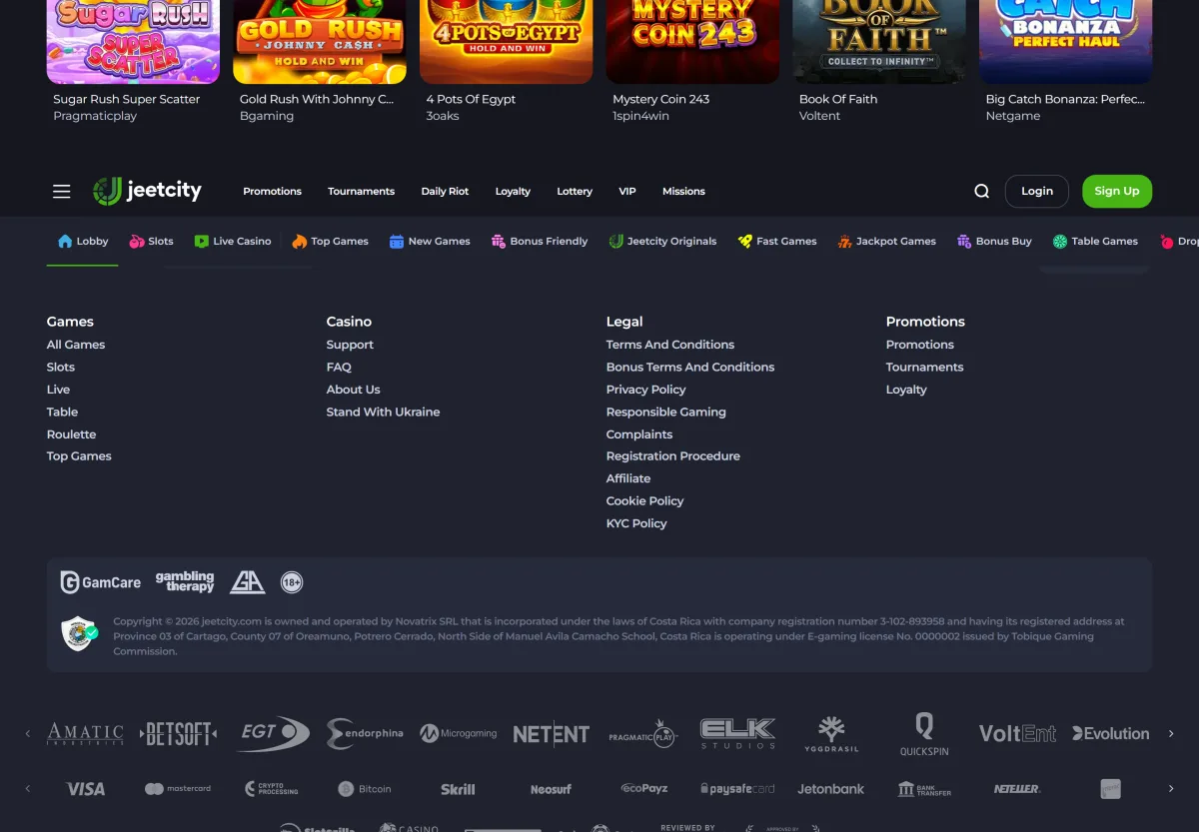Open Lottery in the top navigation
Image resolution: width=1199 pixels, height=832 pixels.
pos(575,191)
